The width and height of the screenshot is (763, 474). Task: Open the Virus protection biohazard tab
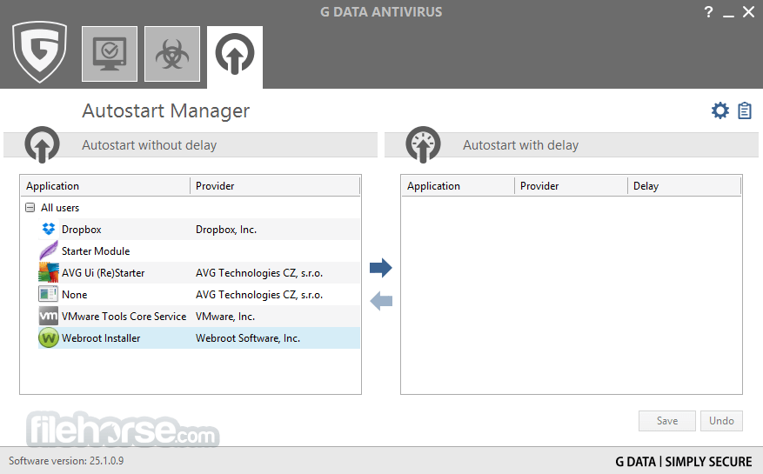point(172,54)
